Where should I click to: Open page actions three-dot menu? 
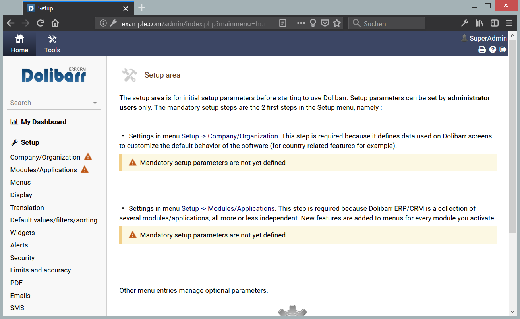[301, 23]
